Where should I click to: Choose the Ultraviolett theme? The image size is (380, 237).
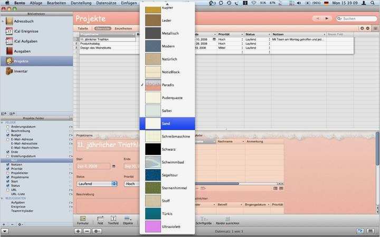(x=167, y=226)
